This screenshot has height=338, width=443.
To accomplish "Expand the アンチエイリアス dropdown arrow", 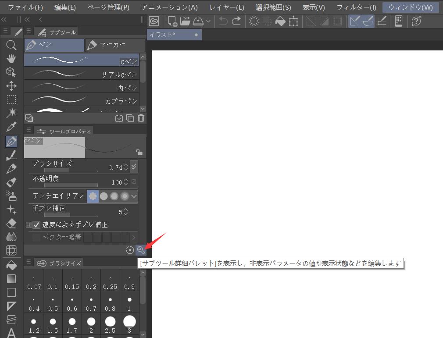I will [134, 196].
